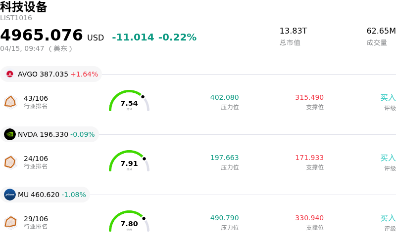
Task: Select the MU 460.620 ticker chip
Action: coord(46,195)
